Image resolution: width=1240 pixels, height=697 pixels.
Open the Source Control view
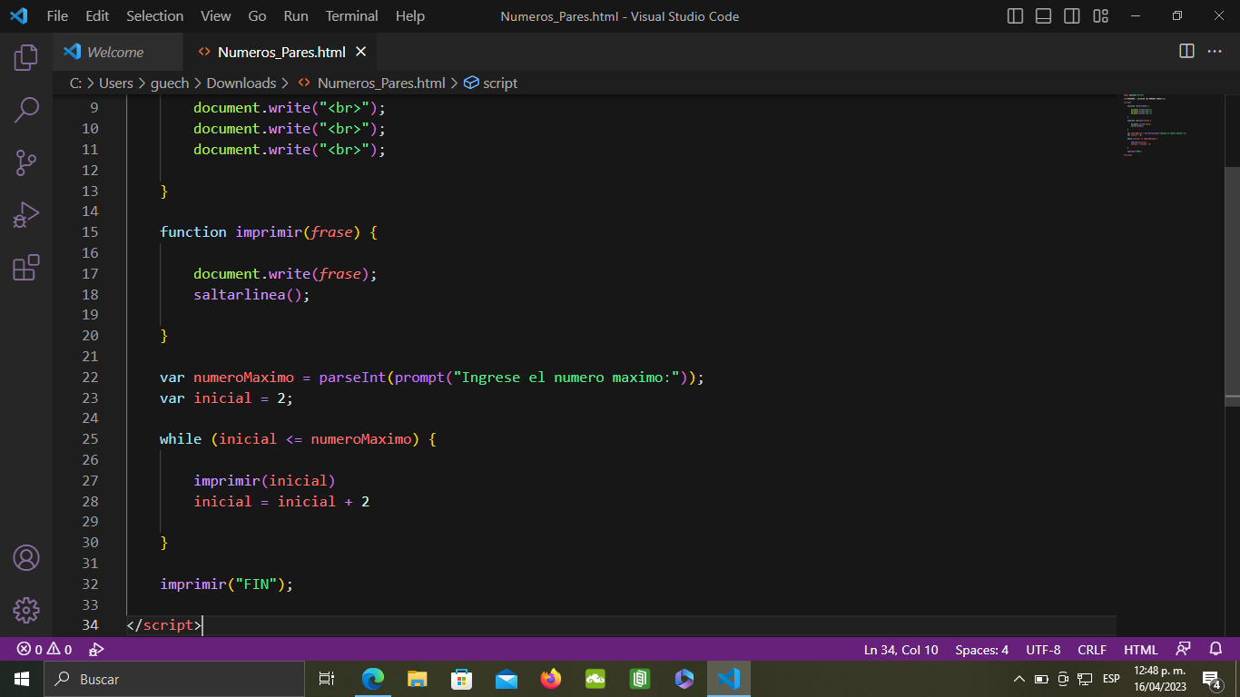(26, 162)
